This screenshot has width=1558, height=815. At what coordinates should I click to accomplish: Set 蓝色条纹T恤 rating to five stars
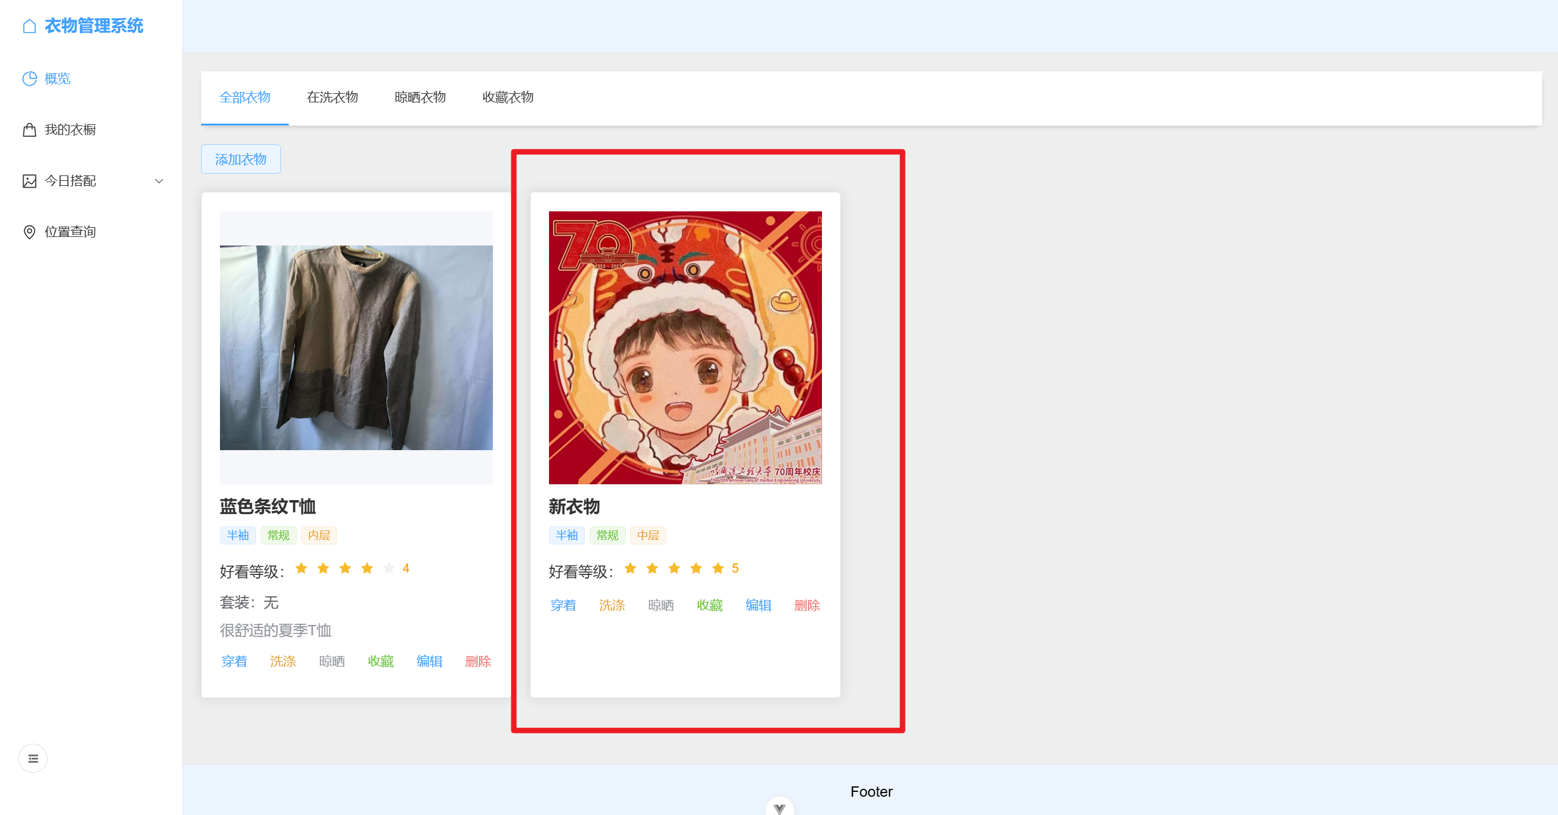click(389, 568)
